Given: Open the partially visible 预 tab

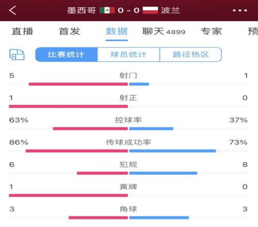Looking at the screenshot, I should tap(253, 31).
